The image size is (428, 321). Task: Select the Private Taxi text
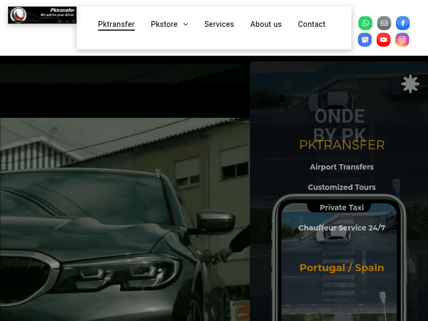tap(342, 208)
